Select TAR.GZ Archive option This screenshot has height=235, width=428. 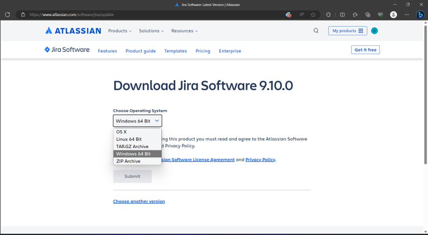click(138, 147)
